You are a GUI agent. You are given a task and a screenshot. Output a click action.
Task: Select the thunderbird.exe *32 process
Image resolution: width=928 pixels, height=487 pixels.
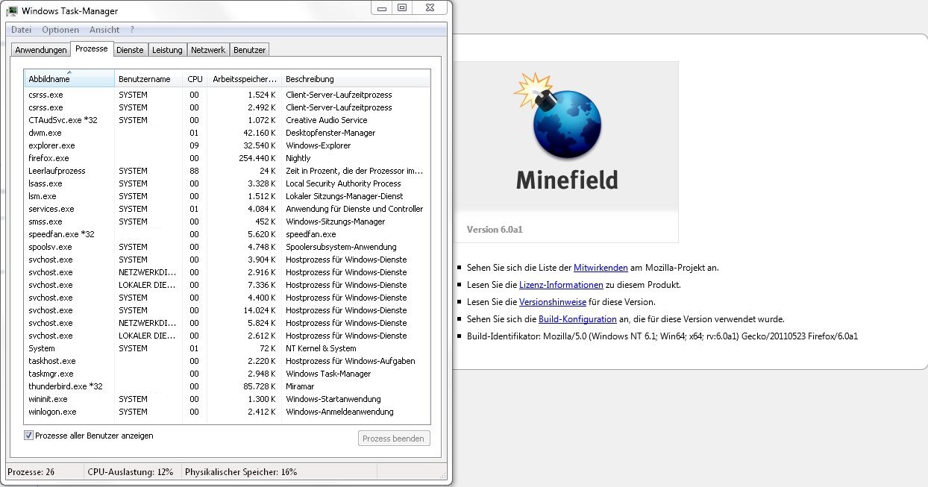point(227,386)
